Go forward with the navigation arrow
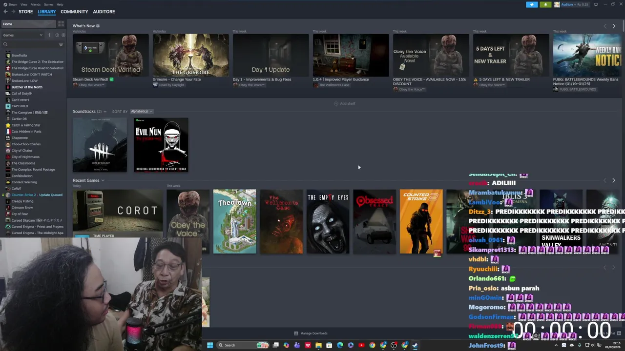Image resolution: width=625 pixels, height=351 pixels. tap(13, 12)
